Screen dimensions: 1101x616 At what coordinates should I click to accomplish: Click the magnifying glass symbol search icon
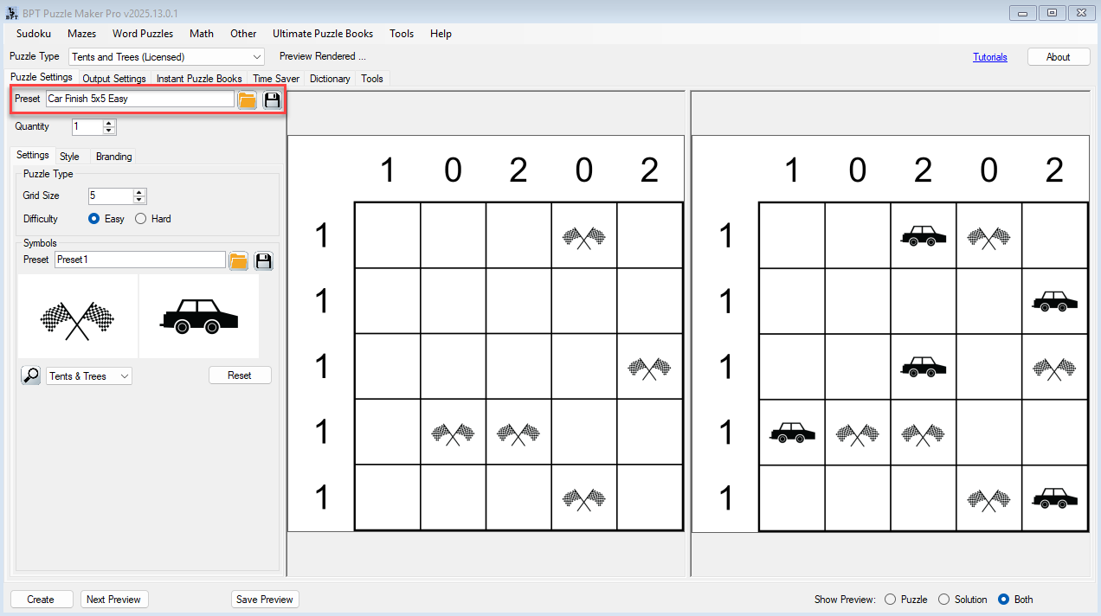coord(31,375)
